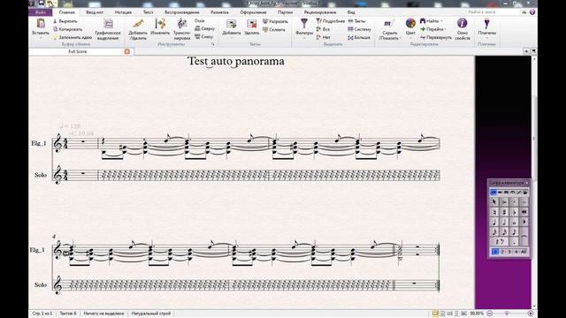Image resolution: width=566 pixels, height=318 pixels.
Task: Open the Файл tab
Action: [41, 12]
